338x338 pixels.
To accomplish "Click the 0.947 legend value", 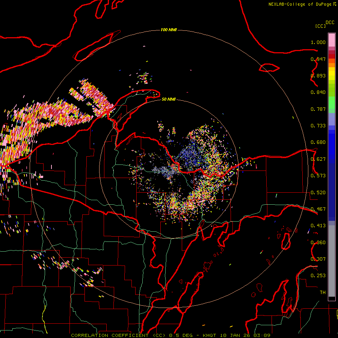I will point(318,59).
